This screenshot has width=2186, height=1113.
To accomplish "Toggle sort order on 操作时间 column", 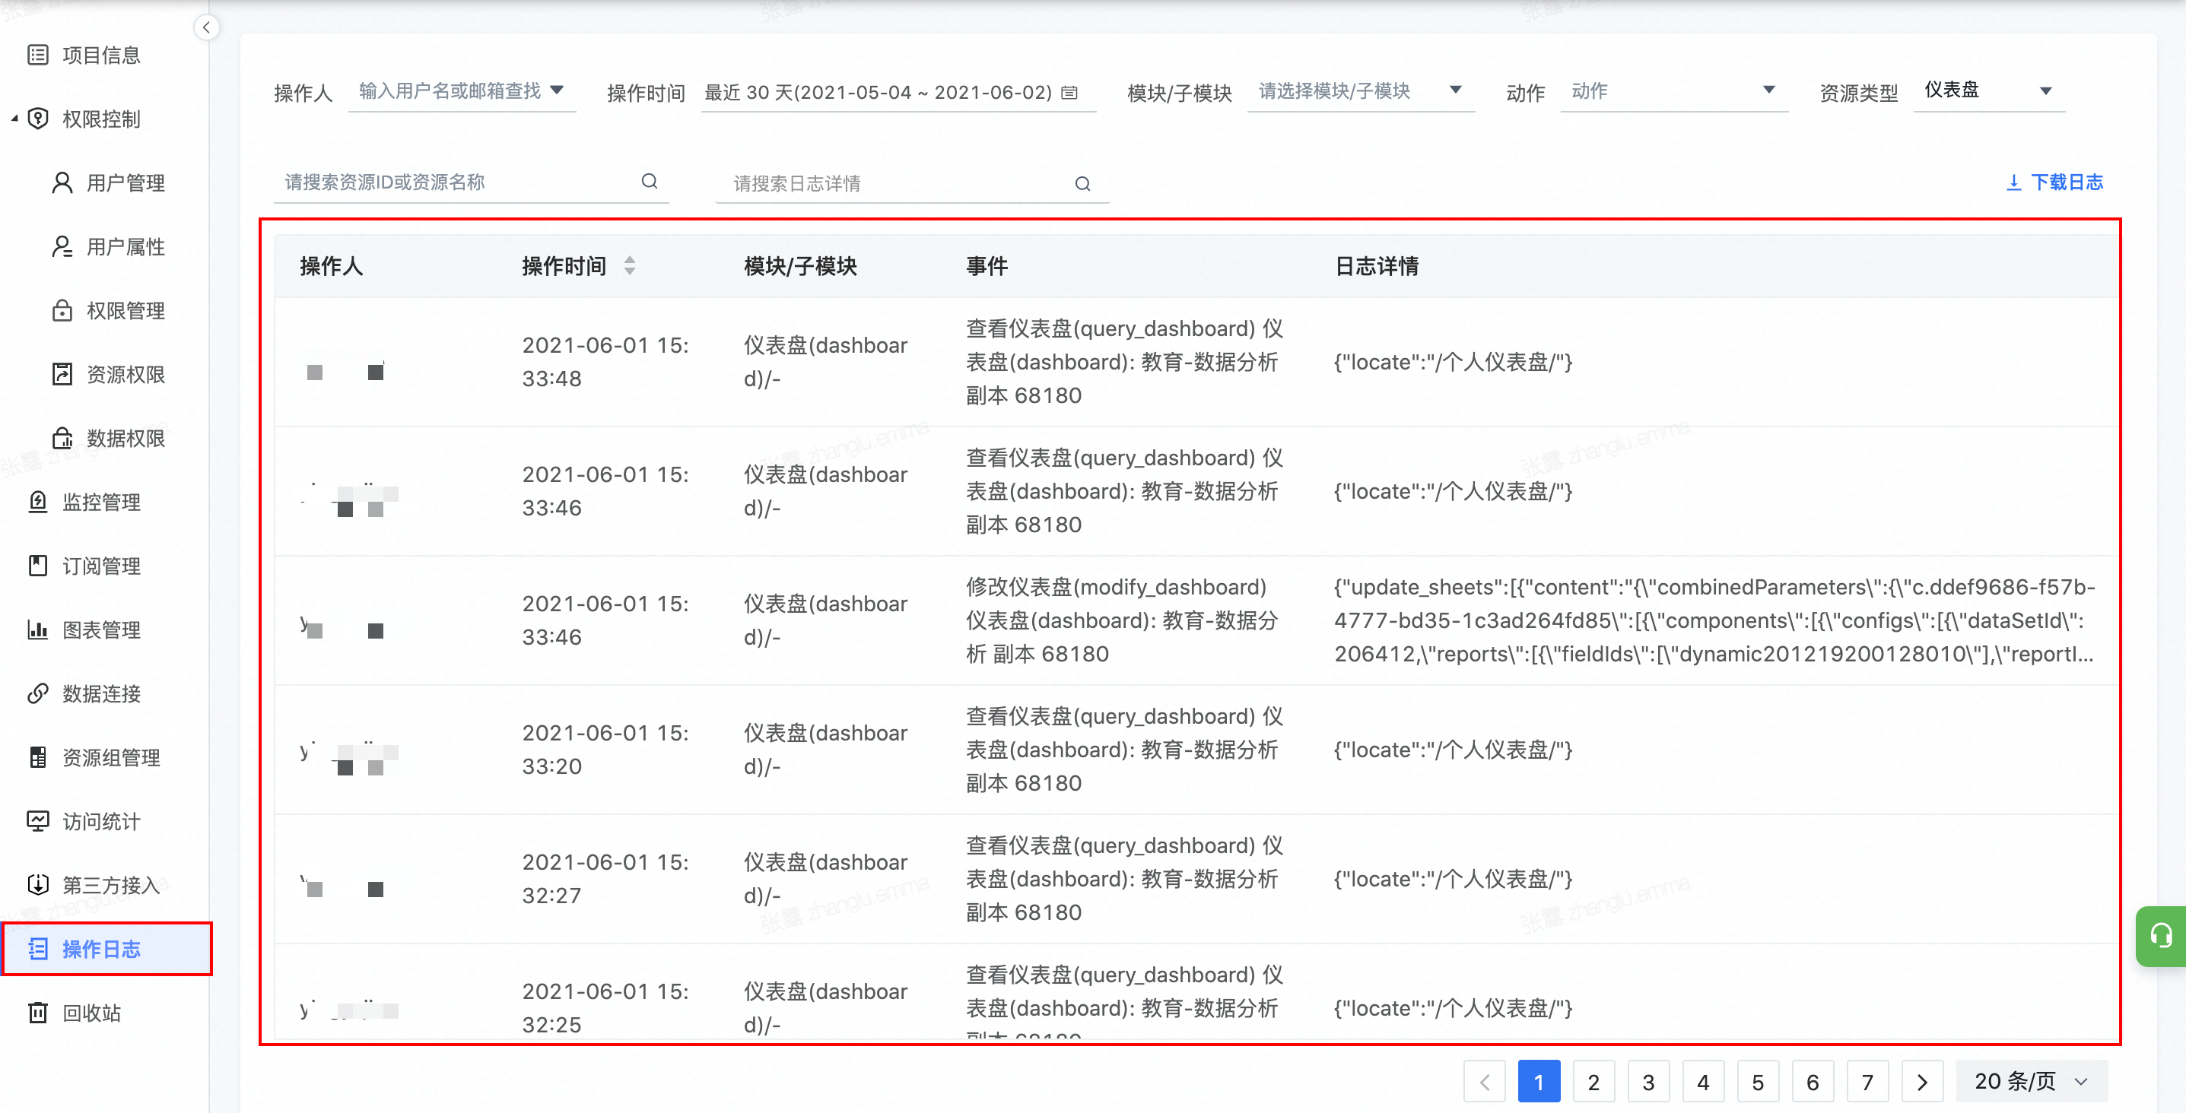I will (x=630, y=266).
